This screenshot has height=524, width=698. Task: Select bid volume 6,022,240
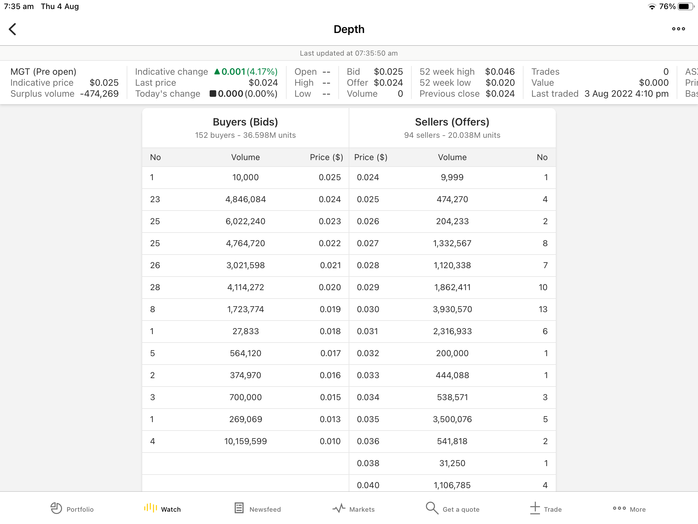point(246,221)
